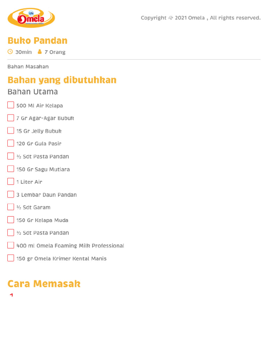The height and width of the screenshot is (358, 268).
Task: Select the Bahan yang dibutuhkan heading
Action: [x=62, y=80]
